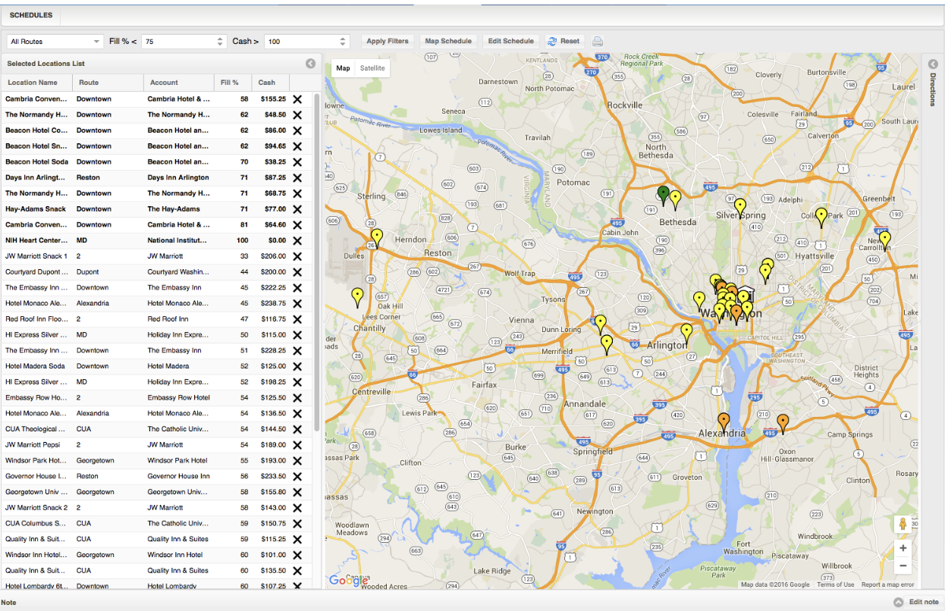This screenshot has width=945, height=611.
Task: Select the Hotel Monaco $238.75 row
Action: pyautogui.click(x=155, y=303)
